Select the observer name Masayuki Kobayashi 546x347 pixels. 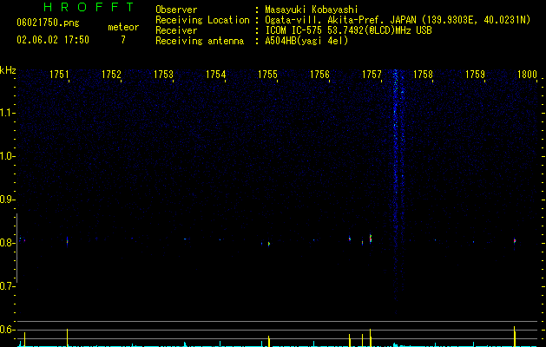point(312,10)
